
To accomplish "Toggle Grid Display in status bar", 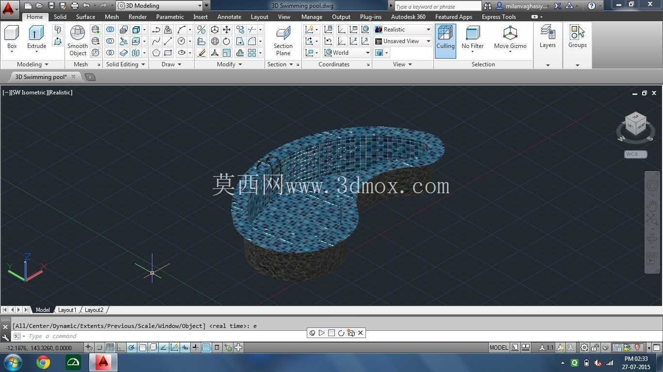I will pos(110,347).
